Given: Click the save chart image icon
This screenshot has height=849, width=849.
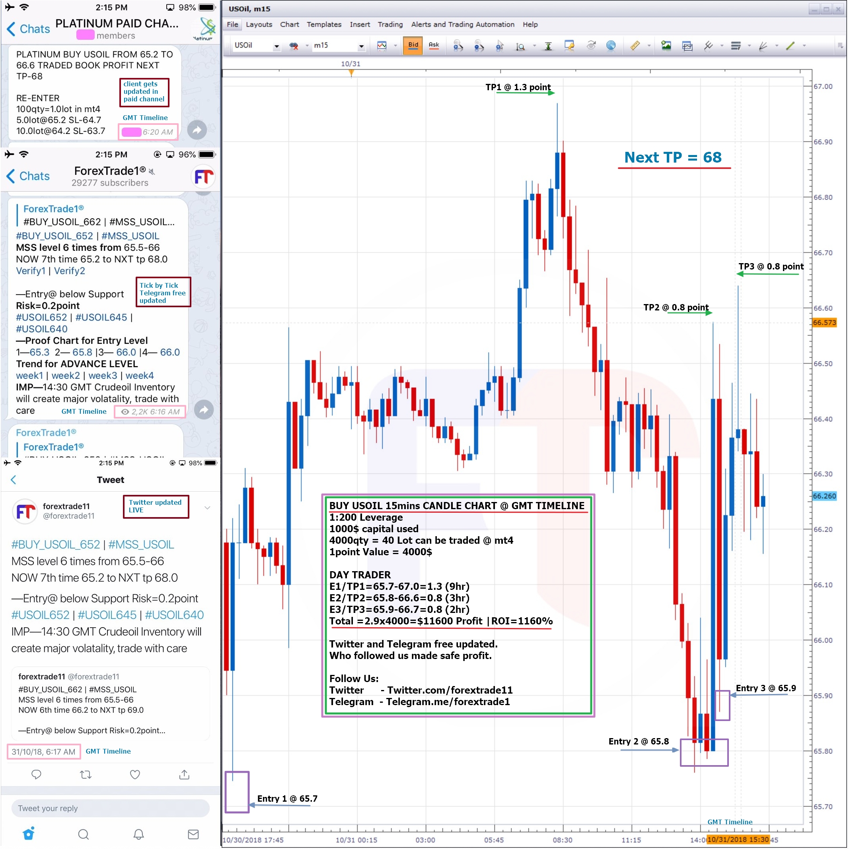Looking at the screenshot, I should pyautogui.click(x=666, y=45).
